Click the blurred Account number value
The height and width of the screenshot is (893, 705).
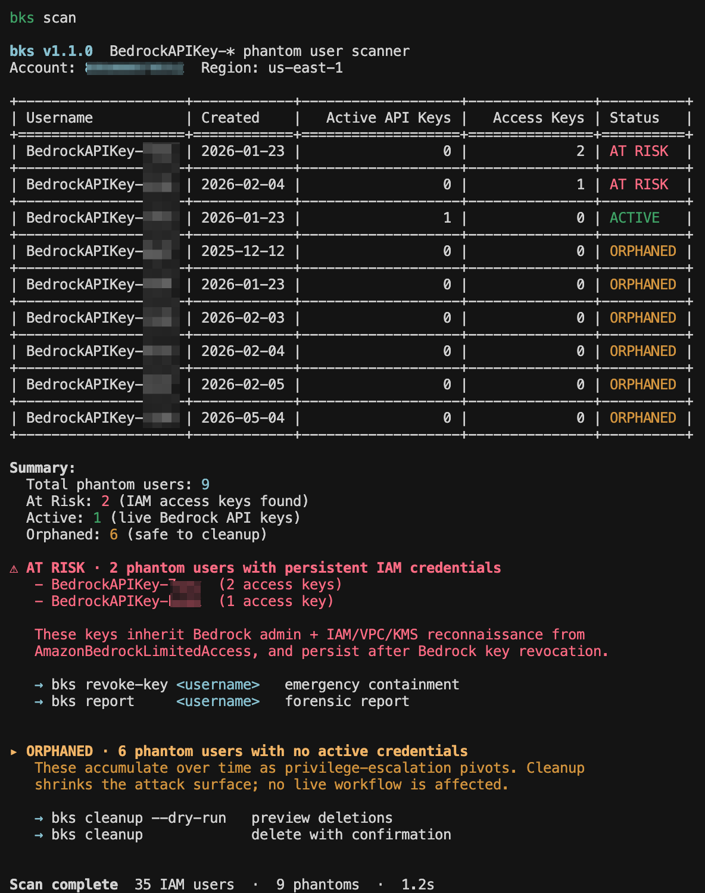(135, 68)
